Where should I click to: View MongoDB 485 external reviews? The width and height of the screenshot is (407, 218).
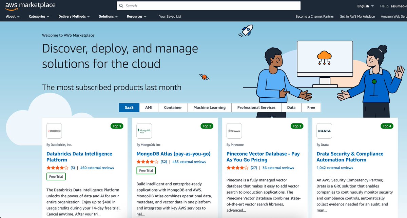coord(189,162)
